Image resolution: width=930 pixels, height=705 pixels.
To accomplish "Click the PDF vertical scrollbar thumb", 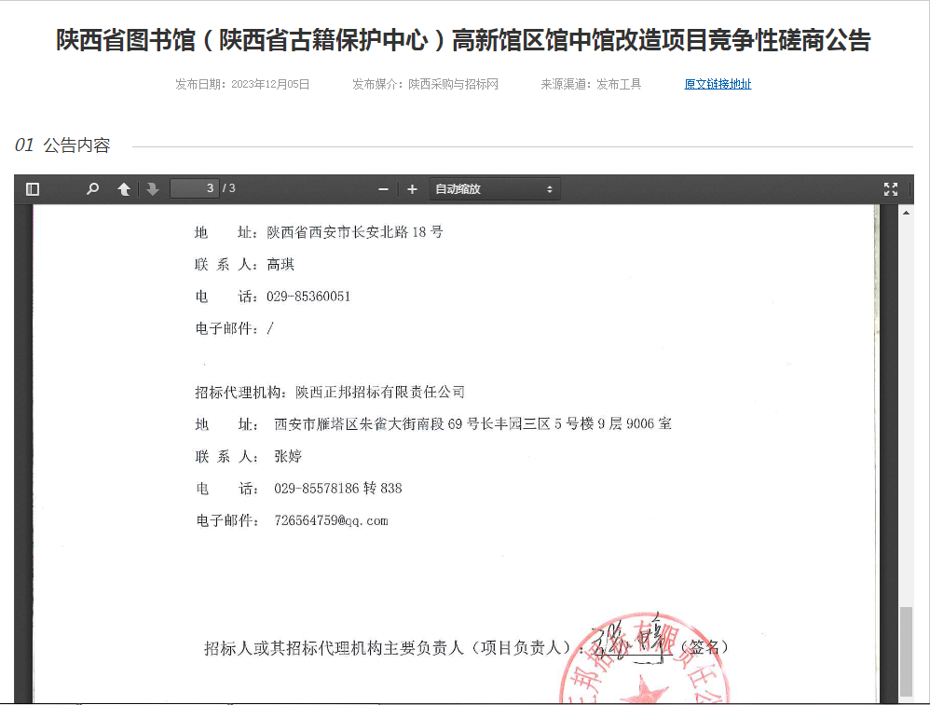I will tap(906, 651).
